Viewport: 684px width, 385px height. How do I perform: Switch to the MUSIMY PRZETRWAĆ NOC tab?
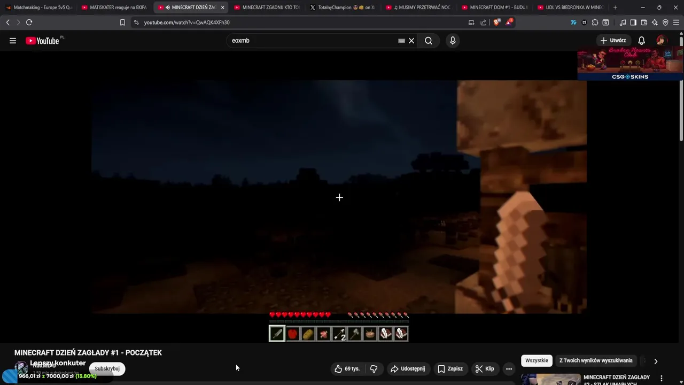coord(419,7)
